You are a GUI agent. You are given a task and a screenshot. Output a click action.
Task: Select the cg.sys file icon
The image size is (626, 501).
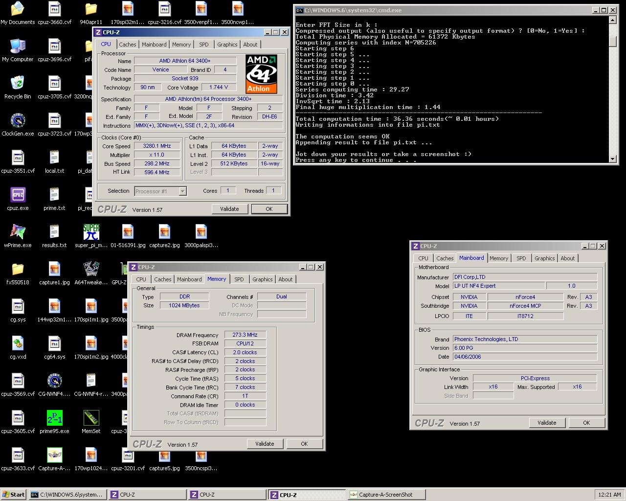18,311
